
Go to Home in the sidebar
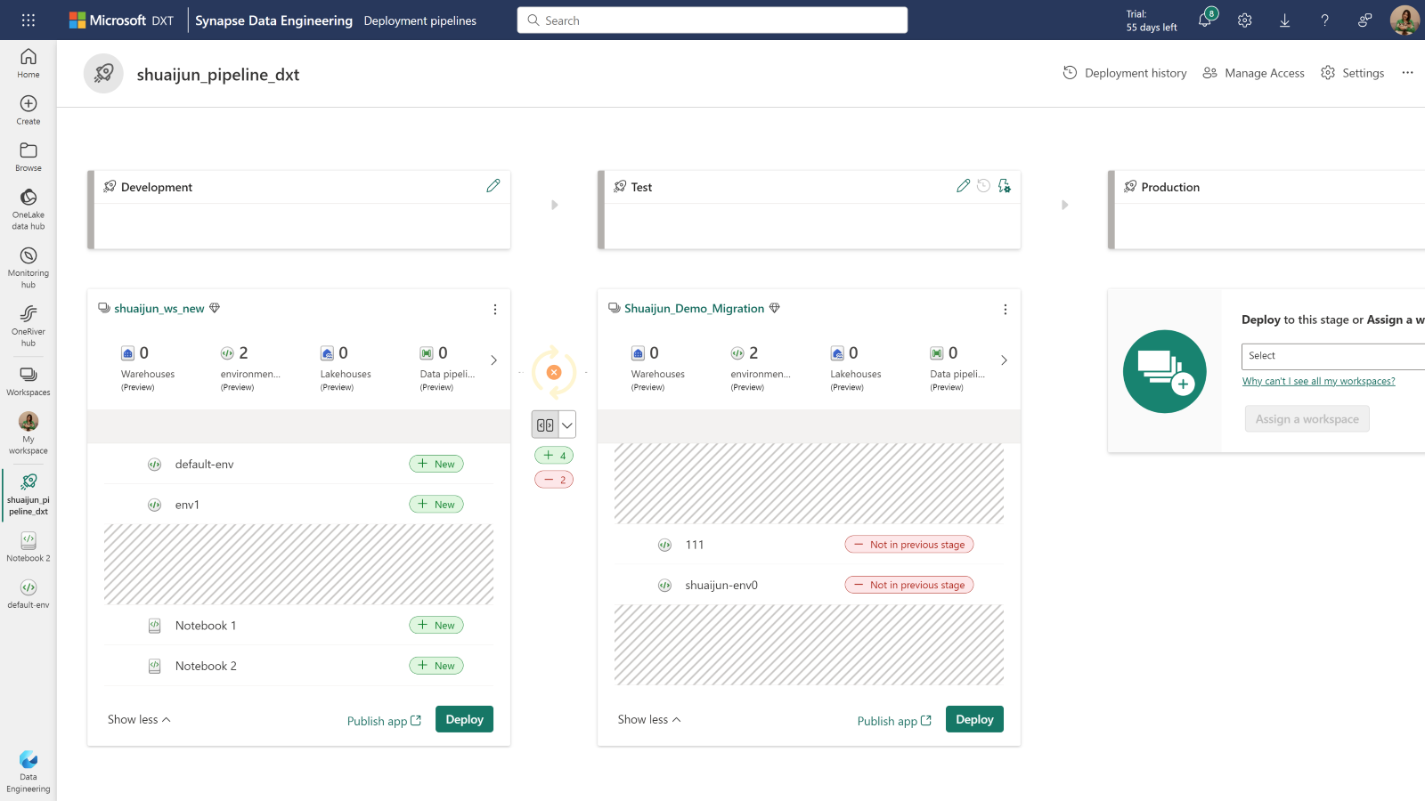pyautogui.click(x=28, y=63)
